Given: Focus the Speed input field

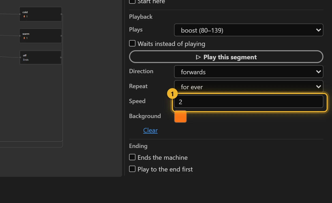Looking at the screenshot, I should (x=249, y=101).
